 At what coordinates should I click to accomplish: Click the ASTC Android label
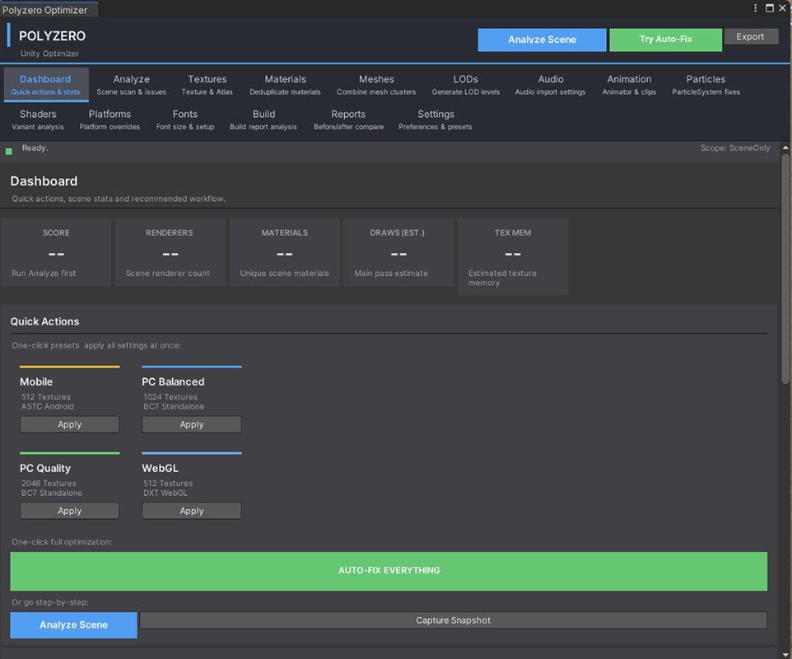coord(48,406)
